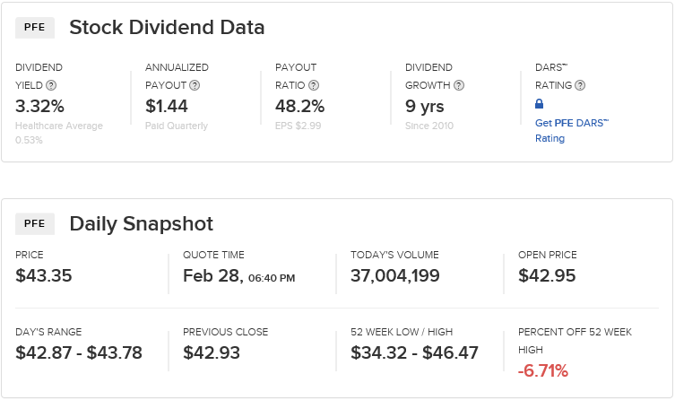The image size is (675, 400).
Task: Select the 52 week low/high range value
Action: [x=414, y=352]
